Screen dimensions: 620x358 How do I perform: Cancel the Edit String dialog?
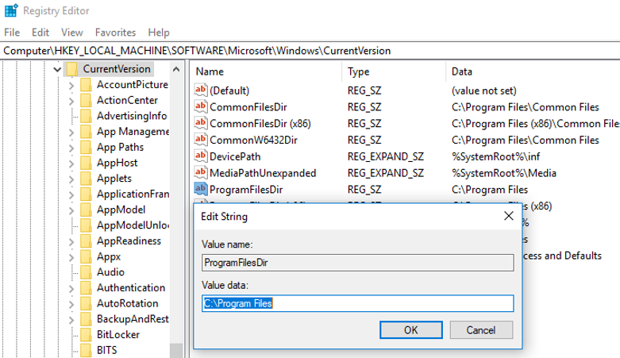[481, 330]
